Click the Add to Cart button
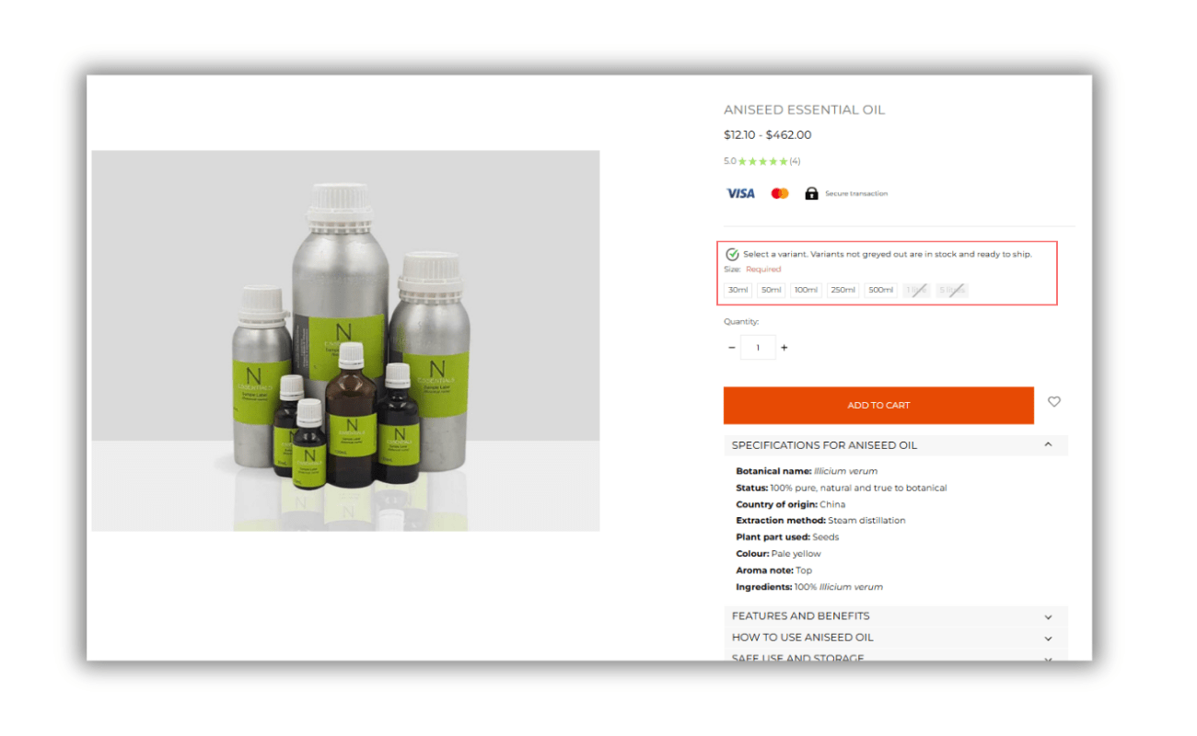This screenshot has height=736, width=1197. tap(878, 405)
